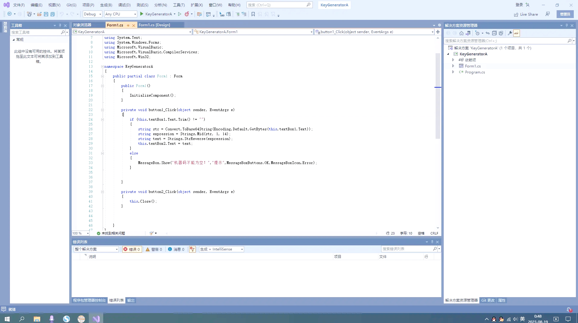The height and width of the screenshot is (323, 578).
Task: Click the split editor window icon
Action: [438, 32]
